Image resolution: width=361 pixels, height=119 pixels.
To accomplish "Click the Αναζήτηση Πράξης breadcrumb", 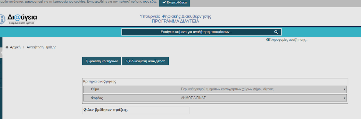I will click(42, 47).
